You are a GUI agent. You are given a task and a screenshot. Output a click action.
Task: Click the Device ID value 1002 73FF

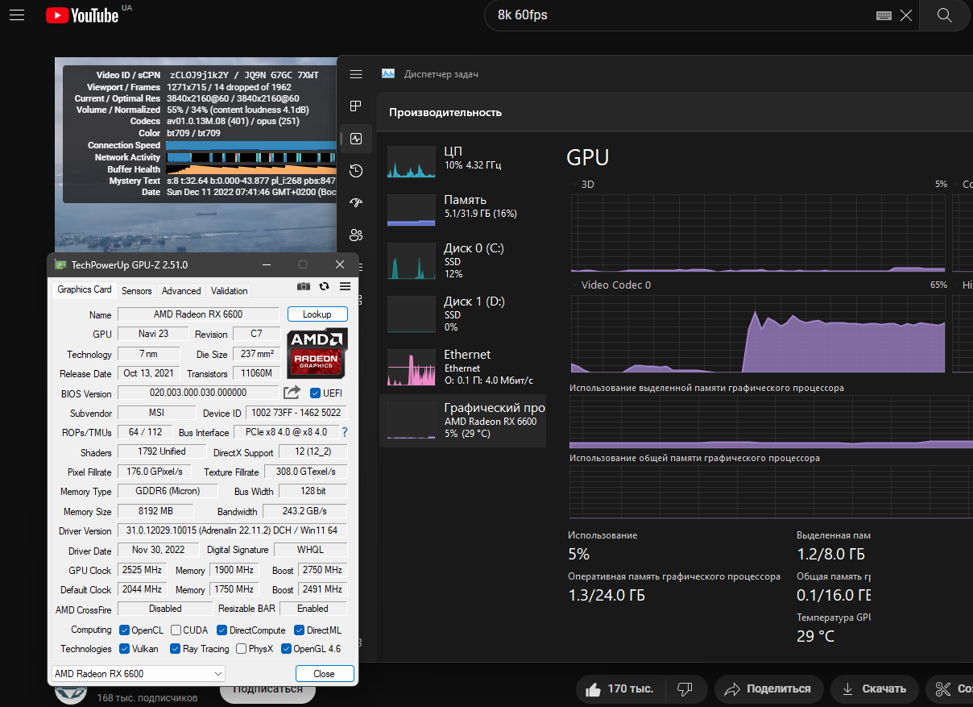(296, 413)
